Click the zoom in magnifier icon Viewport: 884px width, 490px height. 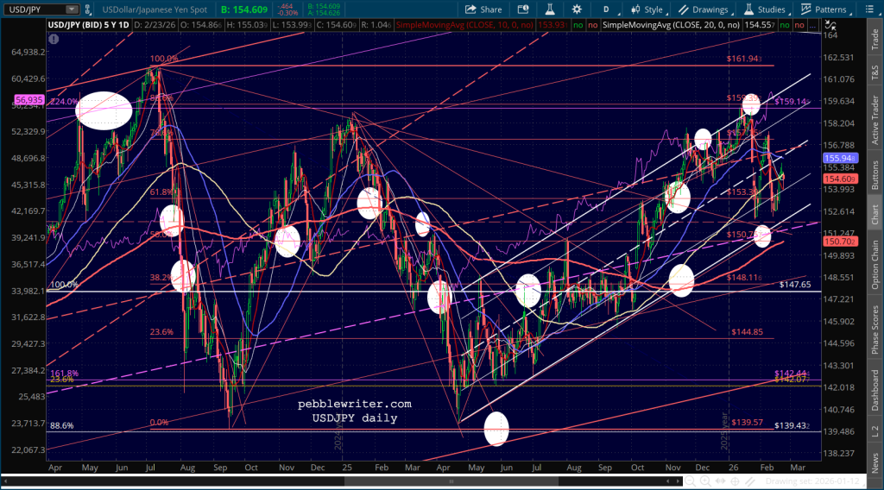(x=705, y=481)
